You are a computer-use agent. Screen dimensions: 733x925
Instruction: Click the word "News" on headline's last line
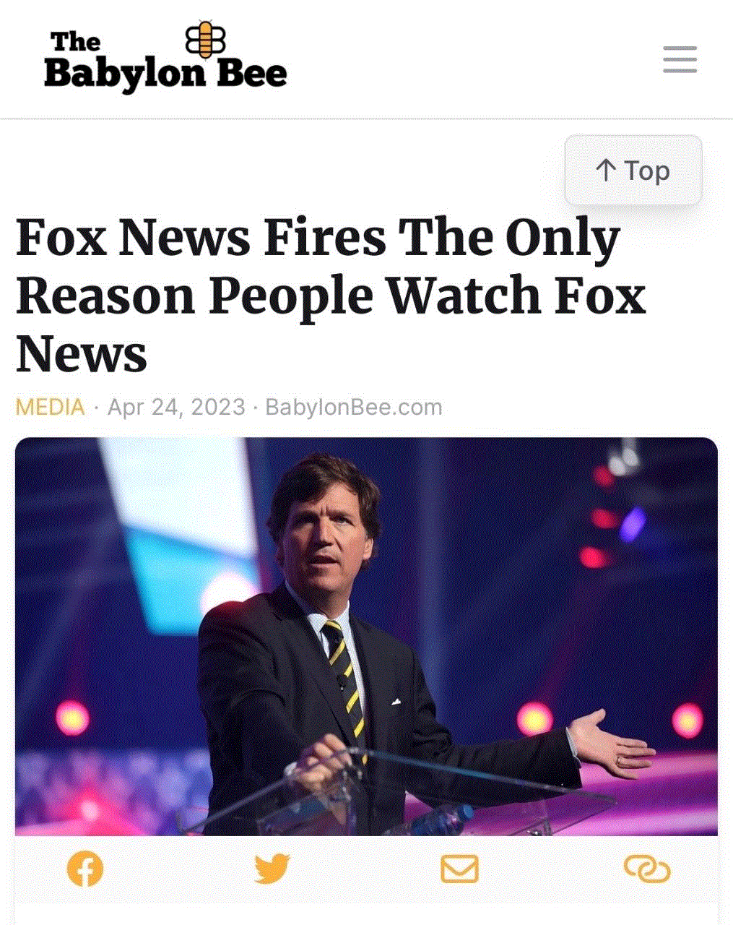(x=81, y=355)
